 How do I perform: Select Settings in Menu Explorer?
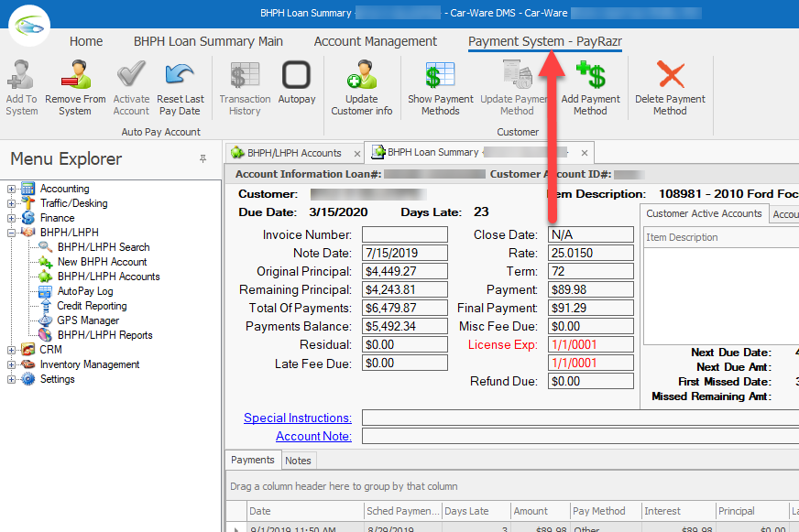[58, 379]
